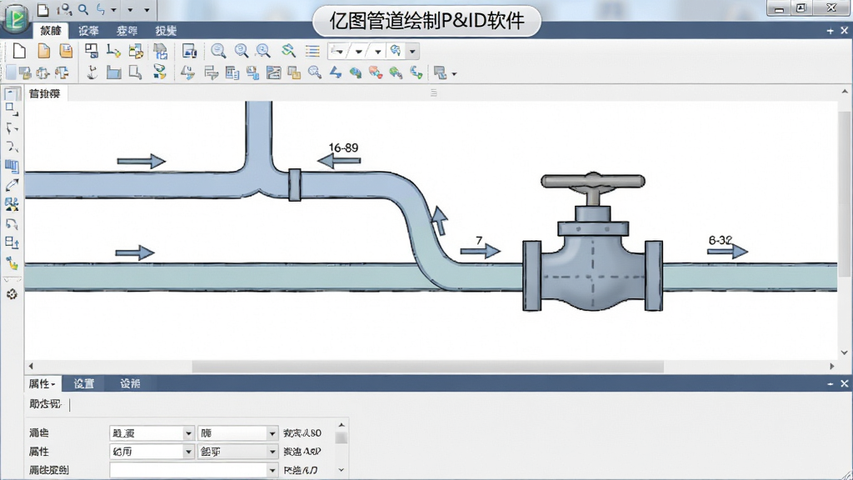Switch to the second bottom panel tab
Image resolution: width=853 pixels, height=480 pixels.
point(84,384)
